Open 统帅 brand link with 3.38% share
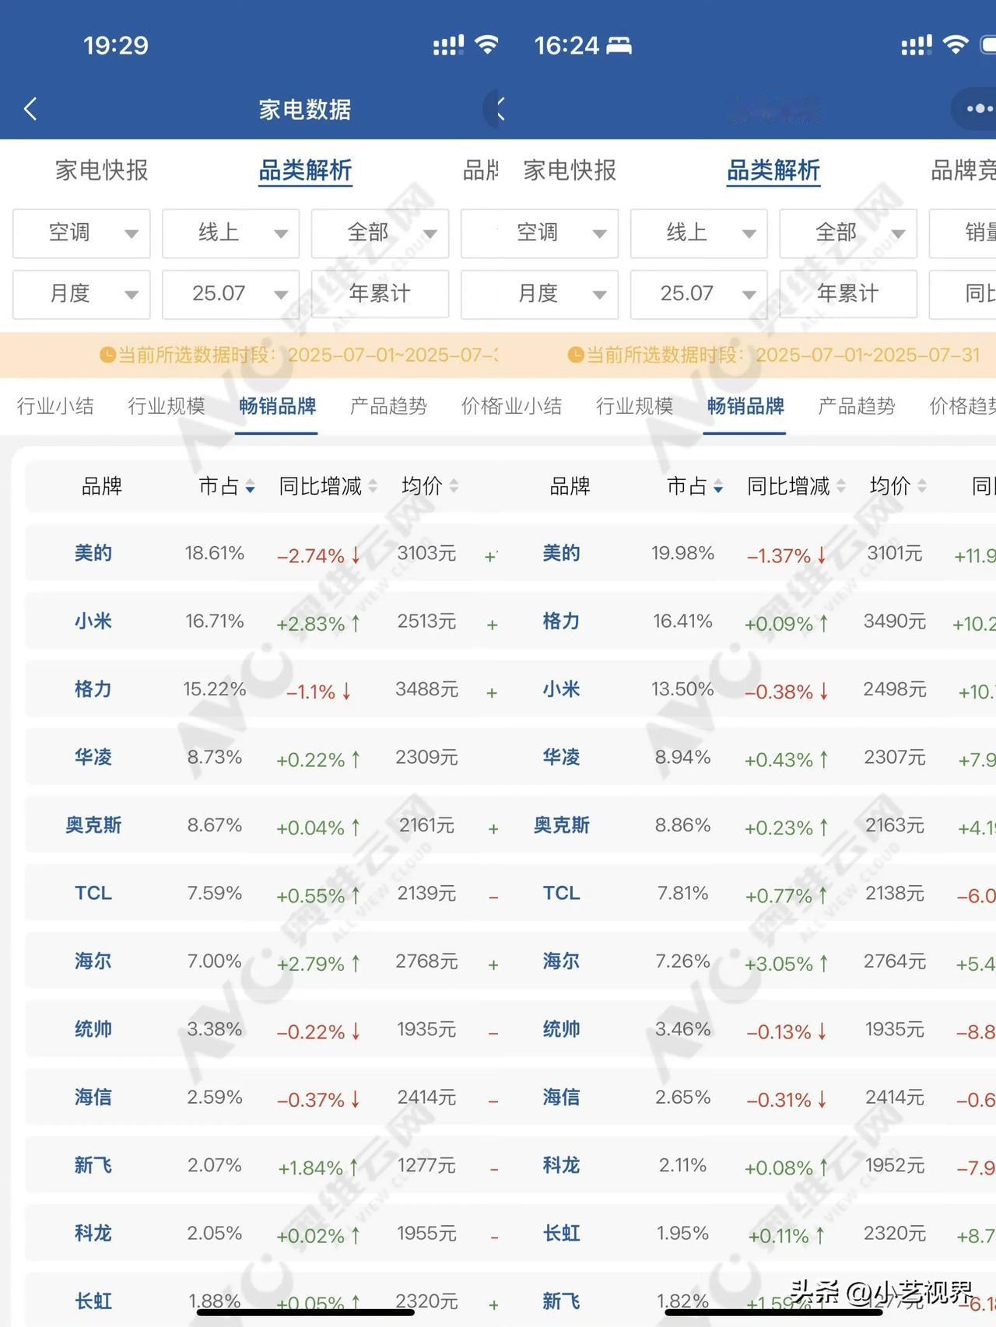Screen dimensions: 996x1327 [93, 1029]
